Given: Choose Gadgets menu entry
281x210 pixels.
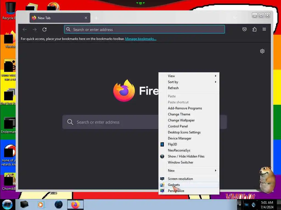Looking at the screenshot, I should click(189, 185).
